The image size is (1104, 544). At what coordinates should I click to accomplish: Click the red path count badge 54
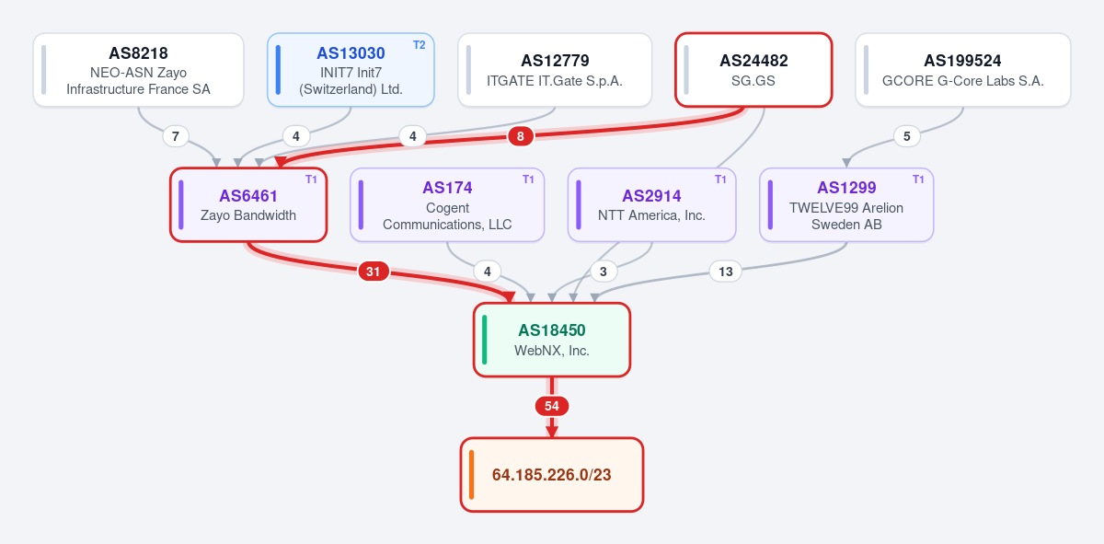[552, 406]
